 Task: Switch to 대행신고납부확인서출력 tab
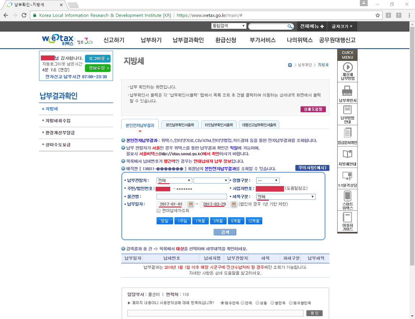[259, 125]
